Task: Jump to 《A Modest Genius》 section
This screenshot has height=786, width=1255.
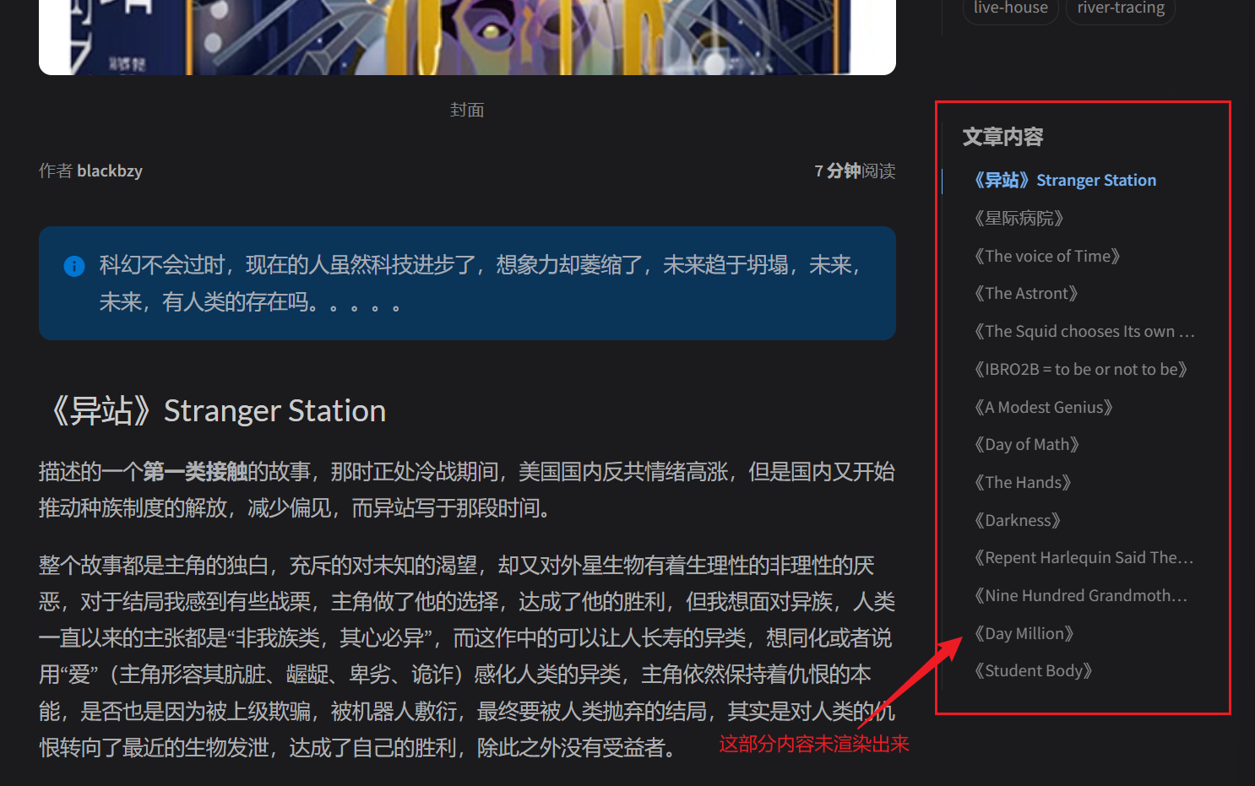Action: 1043,407
